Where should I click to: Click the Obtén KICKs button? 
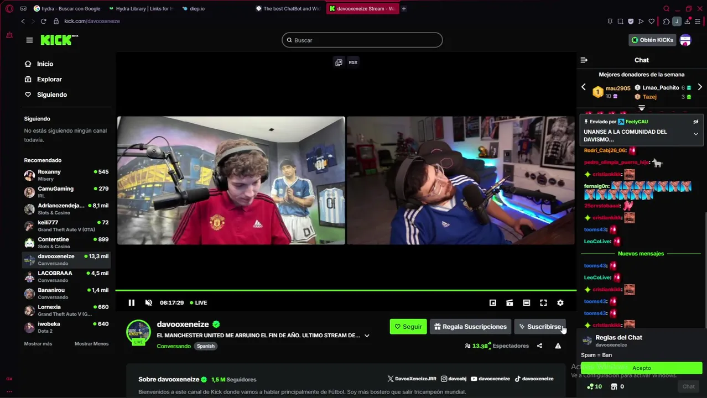653,40
